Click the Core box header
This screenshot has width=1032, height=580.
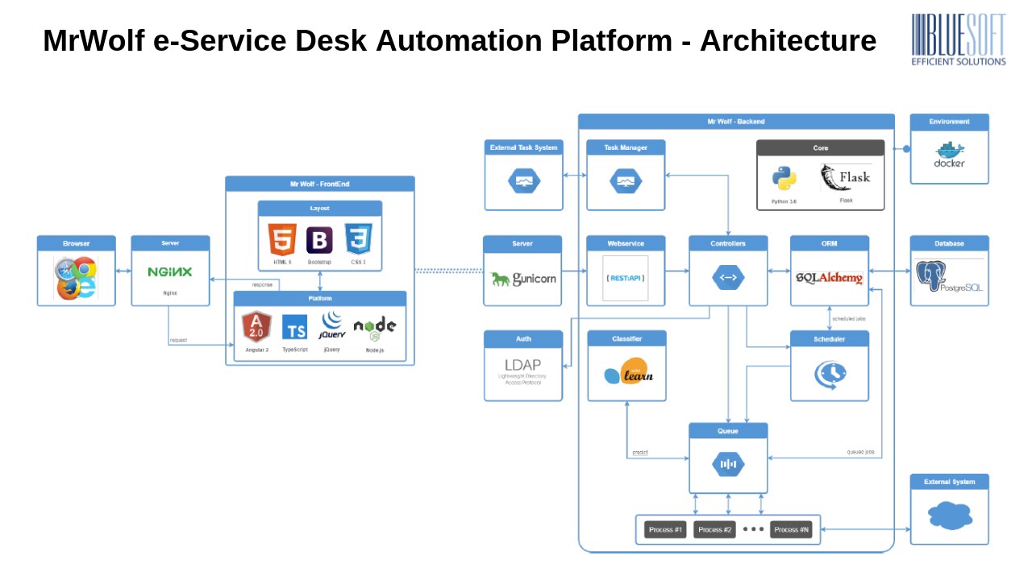click(x=820, y=148)
